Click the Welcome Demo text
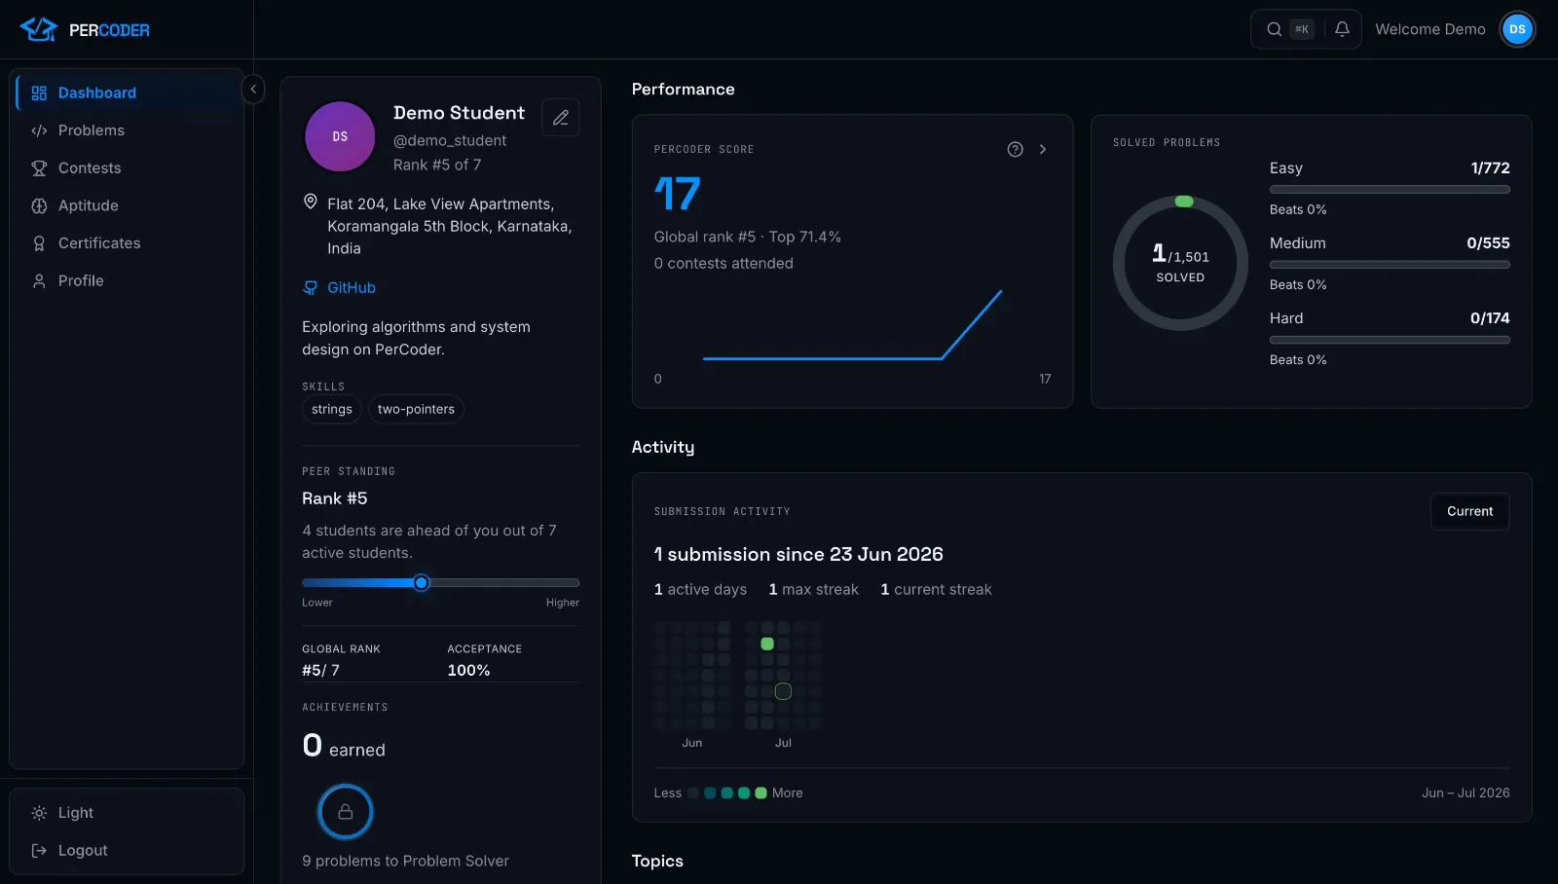The height and width of the screenshot is (884, 1558). coord(1430,29)
